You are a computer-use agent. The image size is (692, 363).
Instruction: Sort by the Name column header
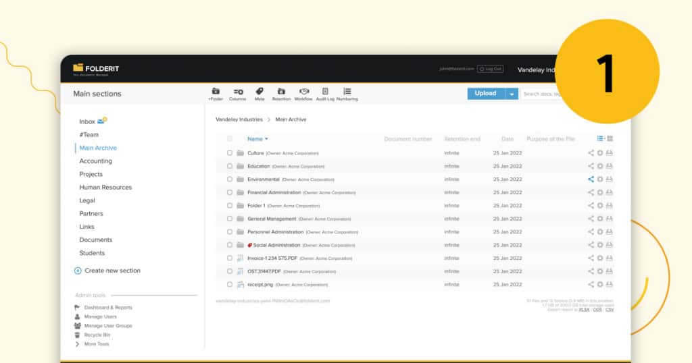(x=257, y=139)
